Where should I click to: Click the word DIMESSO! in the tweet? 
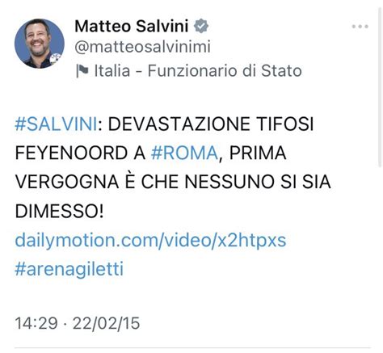tap(59, 211)
